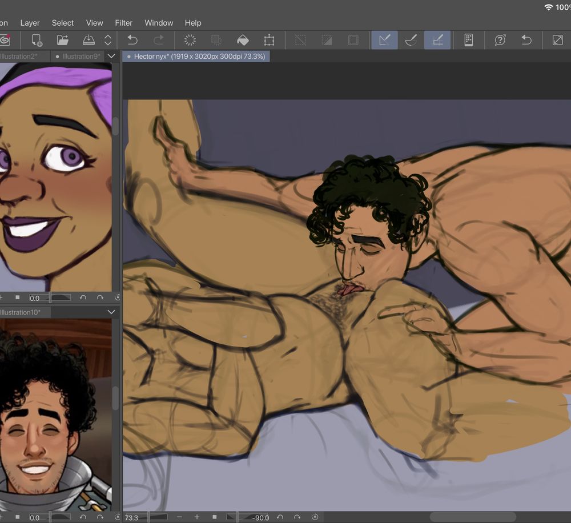Open the Filter menu
Viewport: 571px width, 523px height.
pos(123,23)
